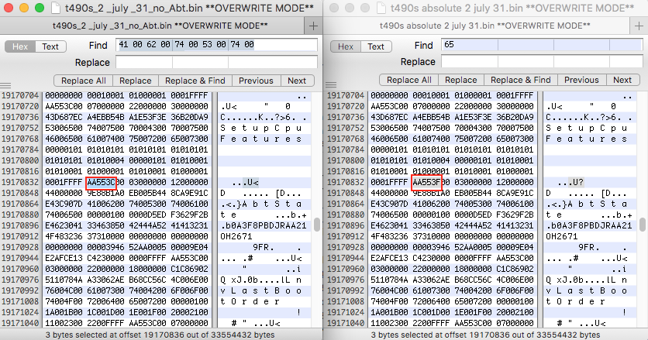The image size is (648, 340).
Task: Click bytes 1A001B00 in left window
Action: tap(64, 312)
